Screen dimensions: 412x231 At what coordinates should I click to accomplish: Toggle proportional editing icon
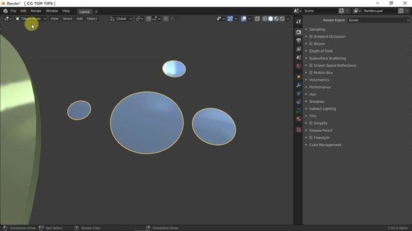166,19
